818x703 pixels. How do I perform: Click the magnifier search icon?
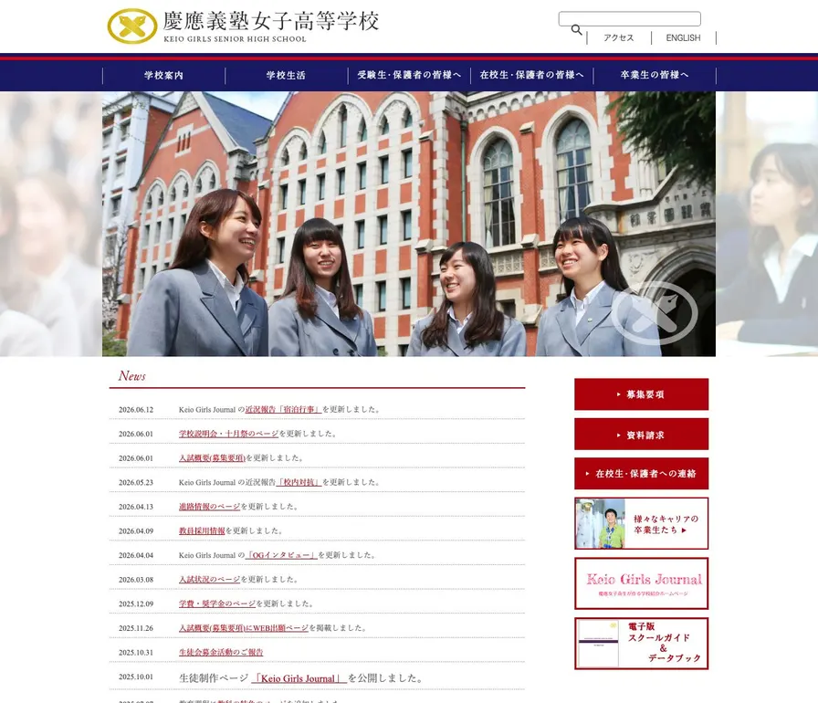point(576,30)
